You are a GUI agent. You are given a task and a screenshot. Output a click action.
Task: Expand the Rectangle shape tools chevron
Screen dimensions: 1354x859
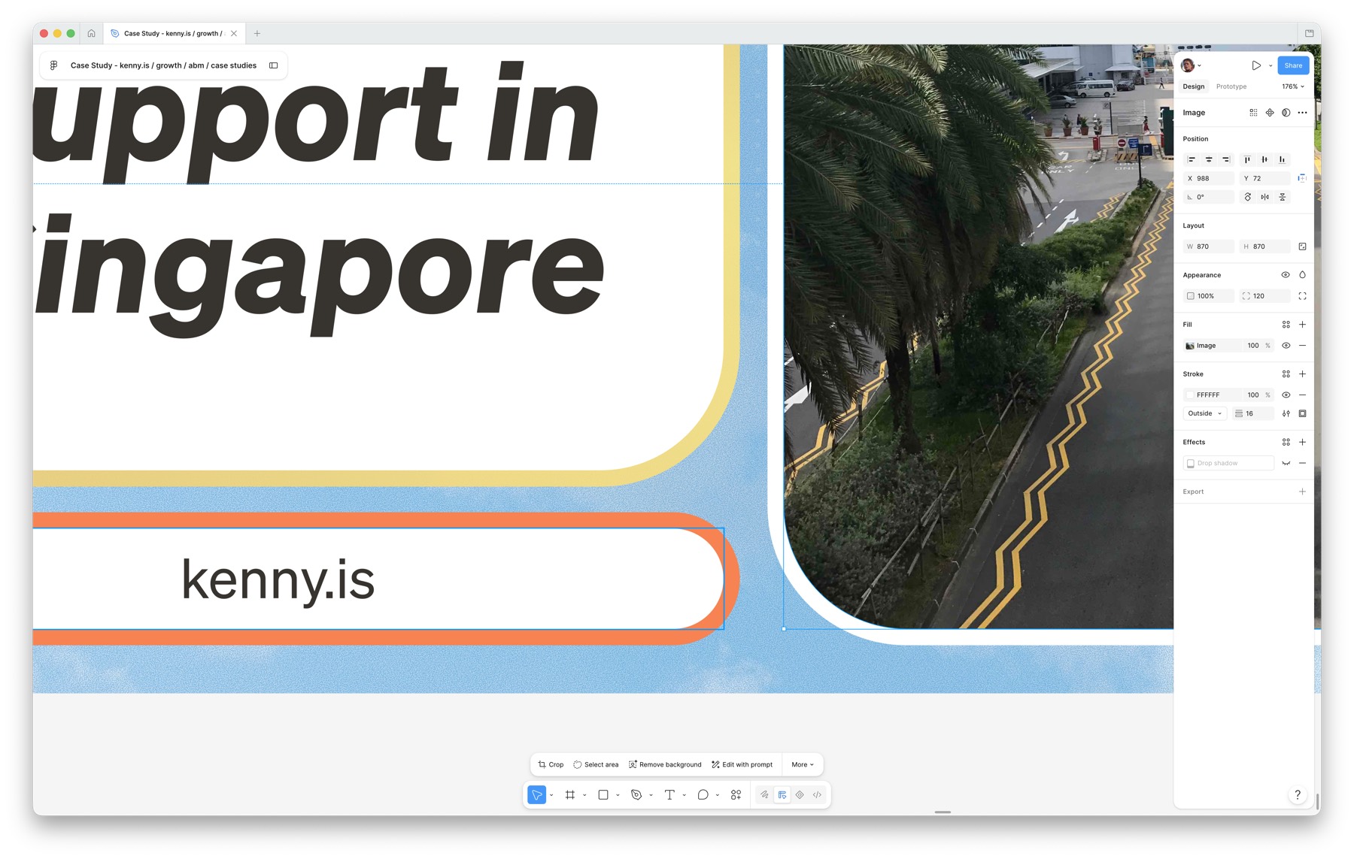pyautogui.click(x=618, y=795)
